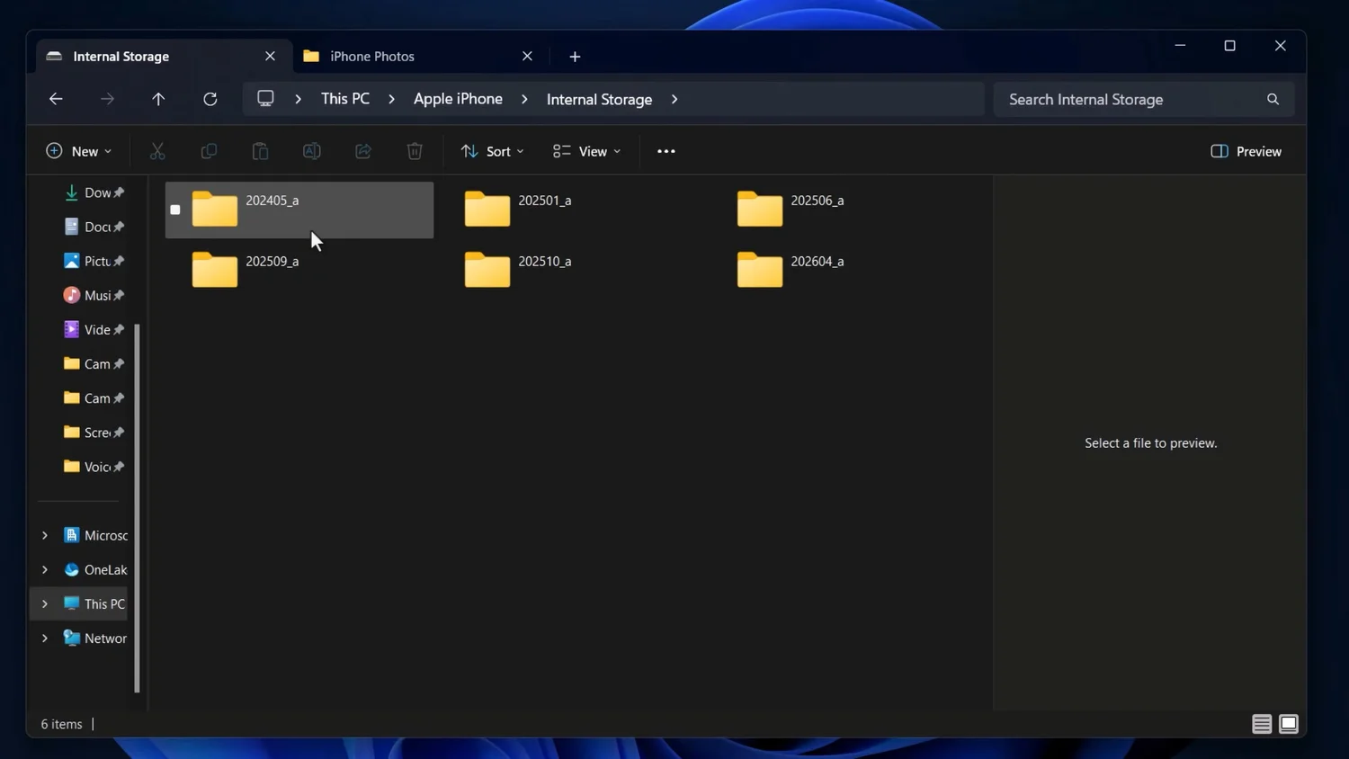The width and height of the screenshot is (1349, 759).
Task: Click chevron after Apple iPhone breadcrumb
Action: coord(524,99)
